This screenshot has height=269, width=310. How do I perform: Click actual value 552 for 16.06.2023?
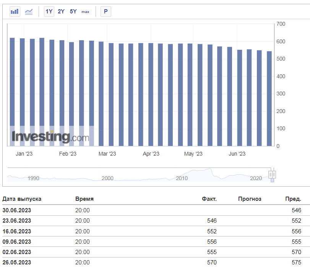click(212, 231)
